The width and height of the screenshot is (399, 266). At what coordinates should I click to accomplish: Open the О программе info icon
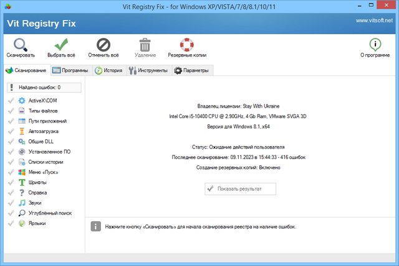tap(375, 45)
